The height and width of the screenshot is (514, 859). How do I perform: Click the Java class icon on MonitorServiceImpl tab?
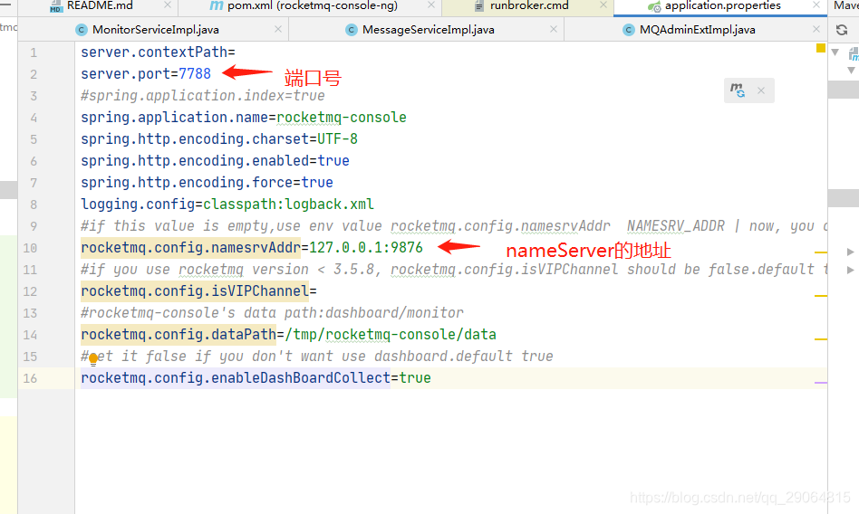tap(81, 30)
